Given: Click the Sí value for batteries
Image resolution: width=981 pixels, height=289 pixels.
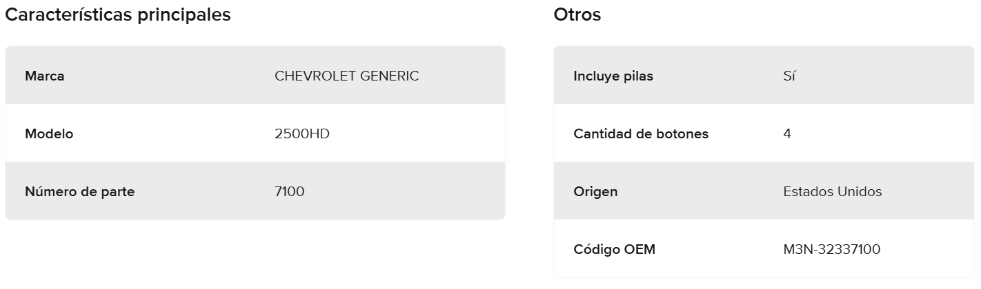Looking at the screenshot, I should [x=789, y=76].
